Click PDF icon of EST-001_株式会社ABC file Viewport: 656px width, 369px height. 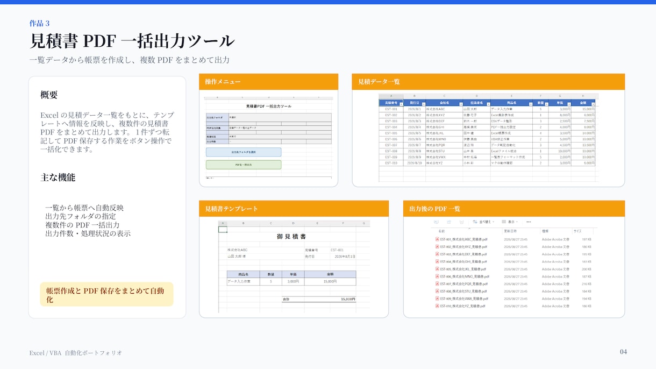(437, 239)
